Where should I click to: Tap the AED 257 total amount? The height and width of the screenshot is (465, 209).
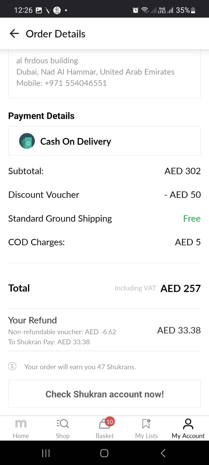[180, 288]
